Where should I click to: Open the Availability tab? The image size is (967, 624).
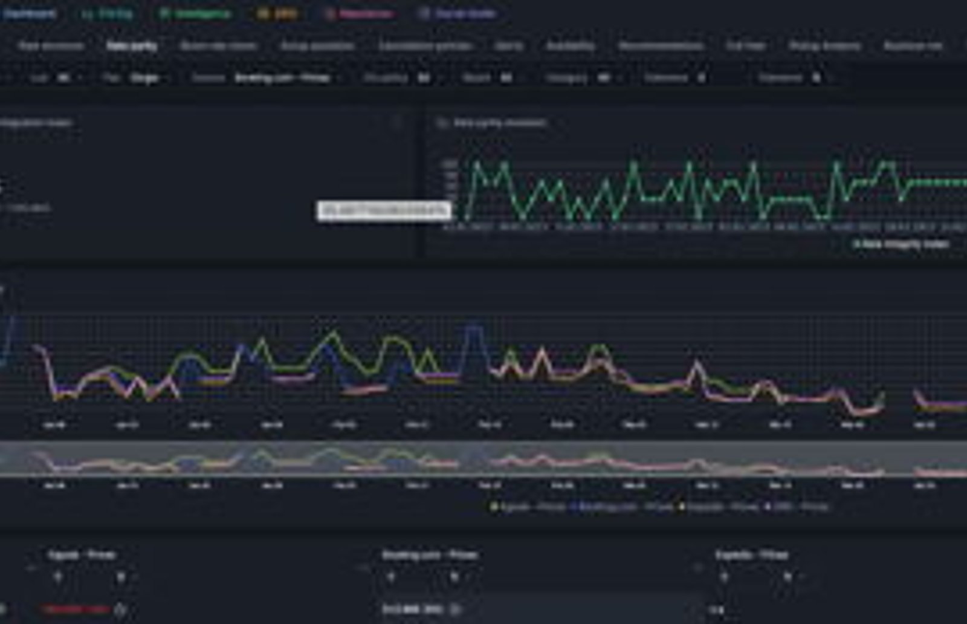coord(570,46)
